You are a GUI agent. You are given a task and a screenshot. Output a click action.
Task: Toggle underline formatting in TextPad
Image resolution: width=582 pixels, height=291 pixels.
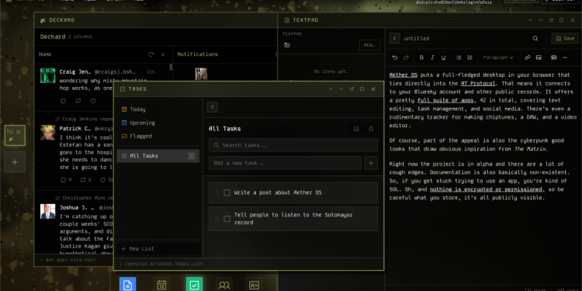[444, 57]
